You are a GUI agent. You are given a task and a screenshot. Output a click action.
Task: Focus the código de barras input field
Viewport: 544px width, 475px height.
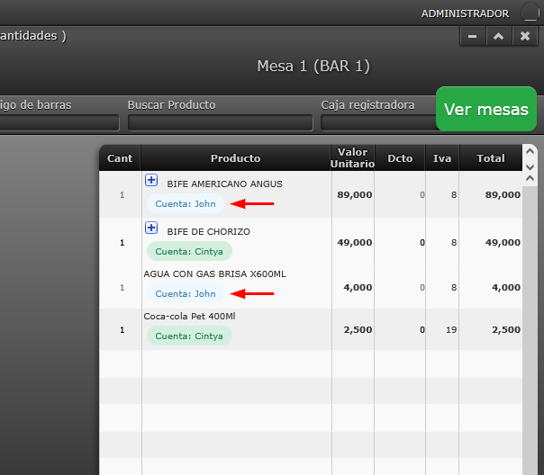click(x=59, y=122)
